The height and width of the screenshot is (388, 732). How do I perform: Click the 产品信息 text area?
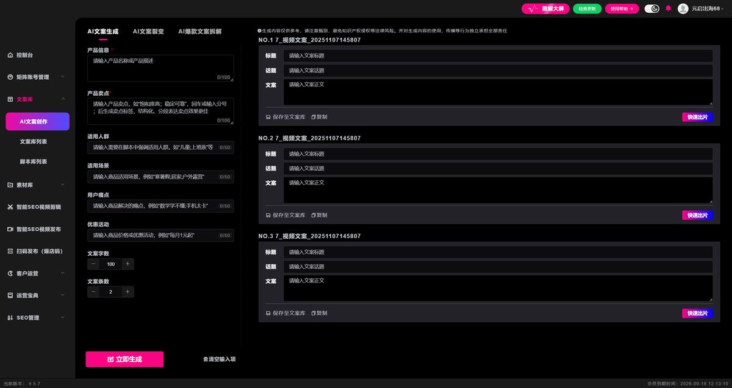click(x=160, y=68)
